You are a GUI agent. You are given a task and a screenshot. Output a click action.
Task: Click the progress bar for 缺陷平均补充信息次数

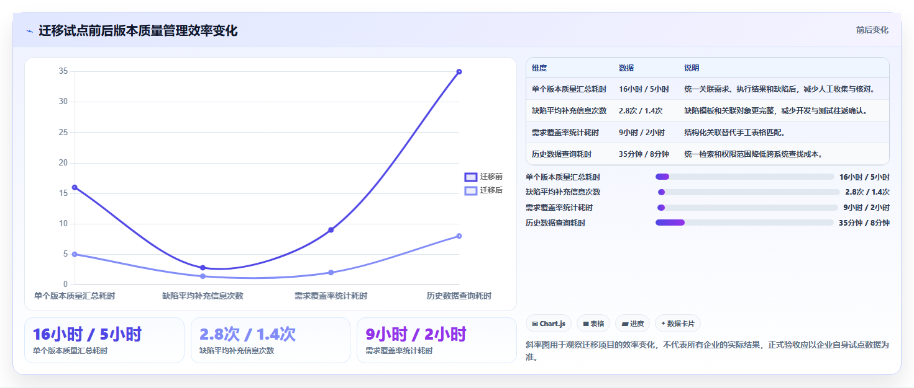(747, 192)
